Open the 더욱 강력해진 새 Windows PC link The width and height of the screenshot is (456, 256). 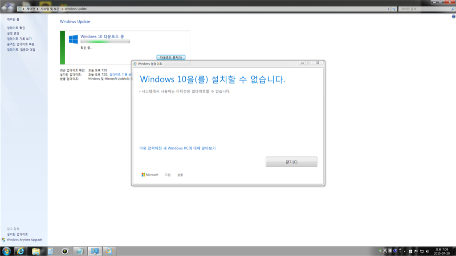click(x=177, y=148)
